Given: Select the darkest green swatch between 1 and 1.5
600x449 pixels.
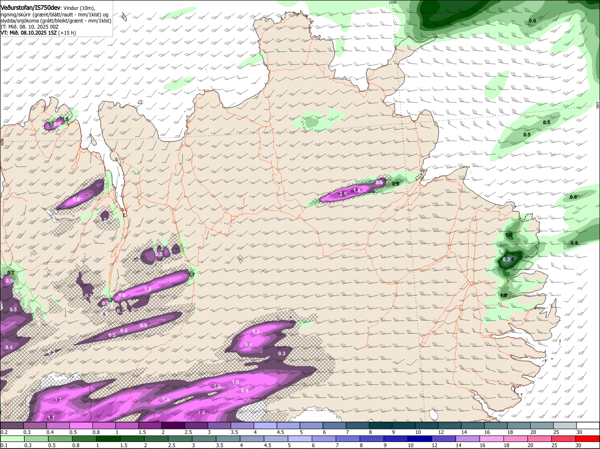Looking at the screenshot, I should click(108, 439).
